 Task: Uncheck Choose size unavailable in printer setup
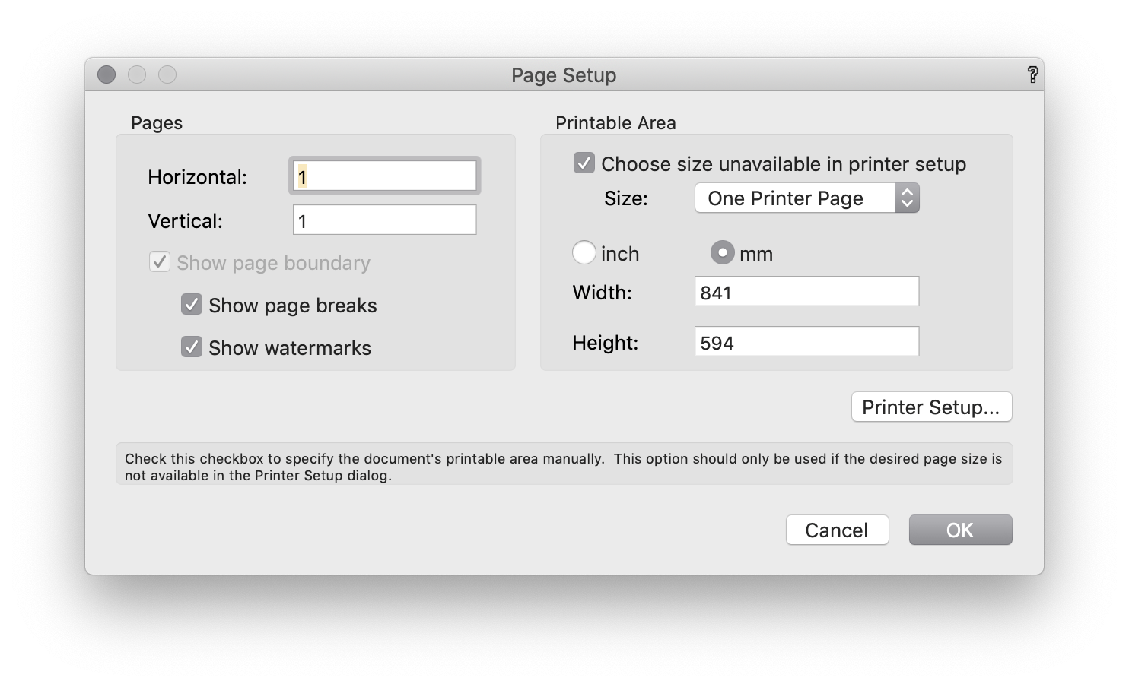click(583, 162)
